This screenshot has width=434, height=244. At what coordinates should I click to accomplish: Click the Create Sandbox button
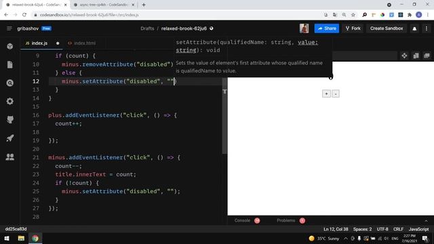click(x=387, y=28)
